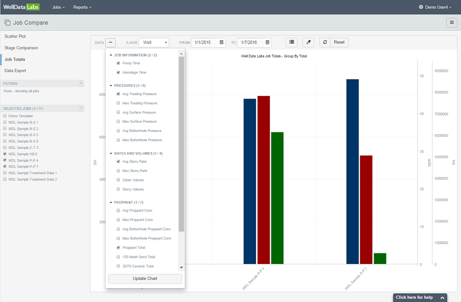This screenshot has height=302, width=461.
Task: Check 100 Mesh Sand Total
Action: click(118, 257)
